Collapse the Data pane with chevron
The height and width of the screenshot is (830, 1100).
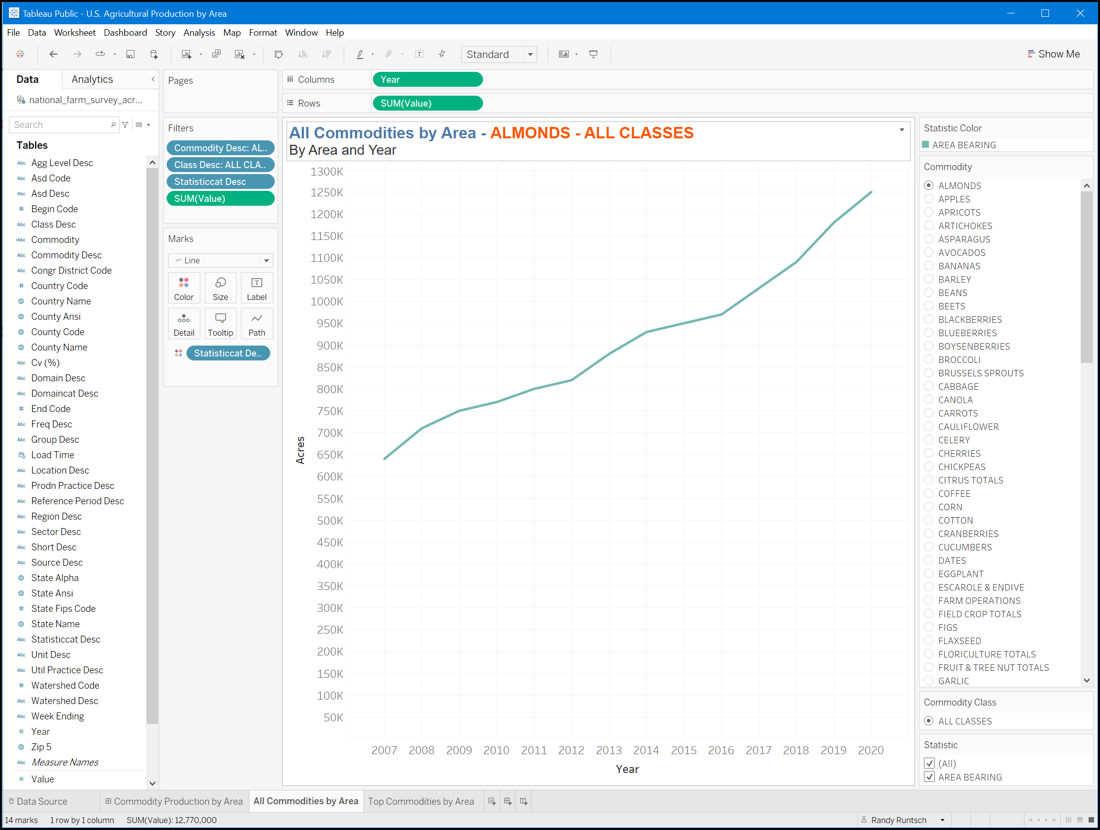[153, 79]
